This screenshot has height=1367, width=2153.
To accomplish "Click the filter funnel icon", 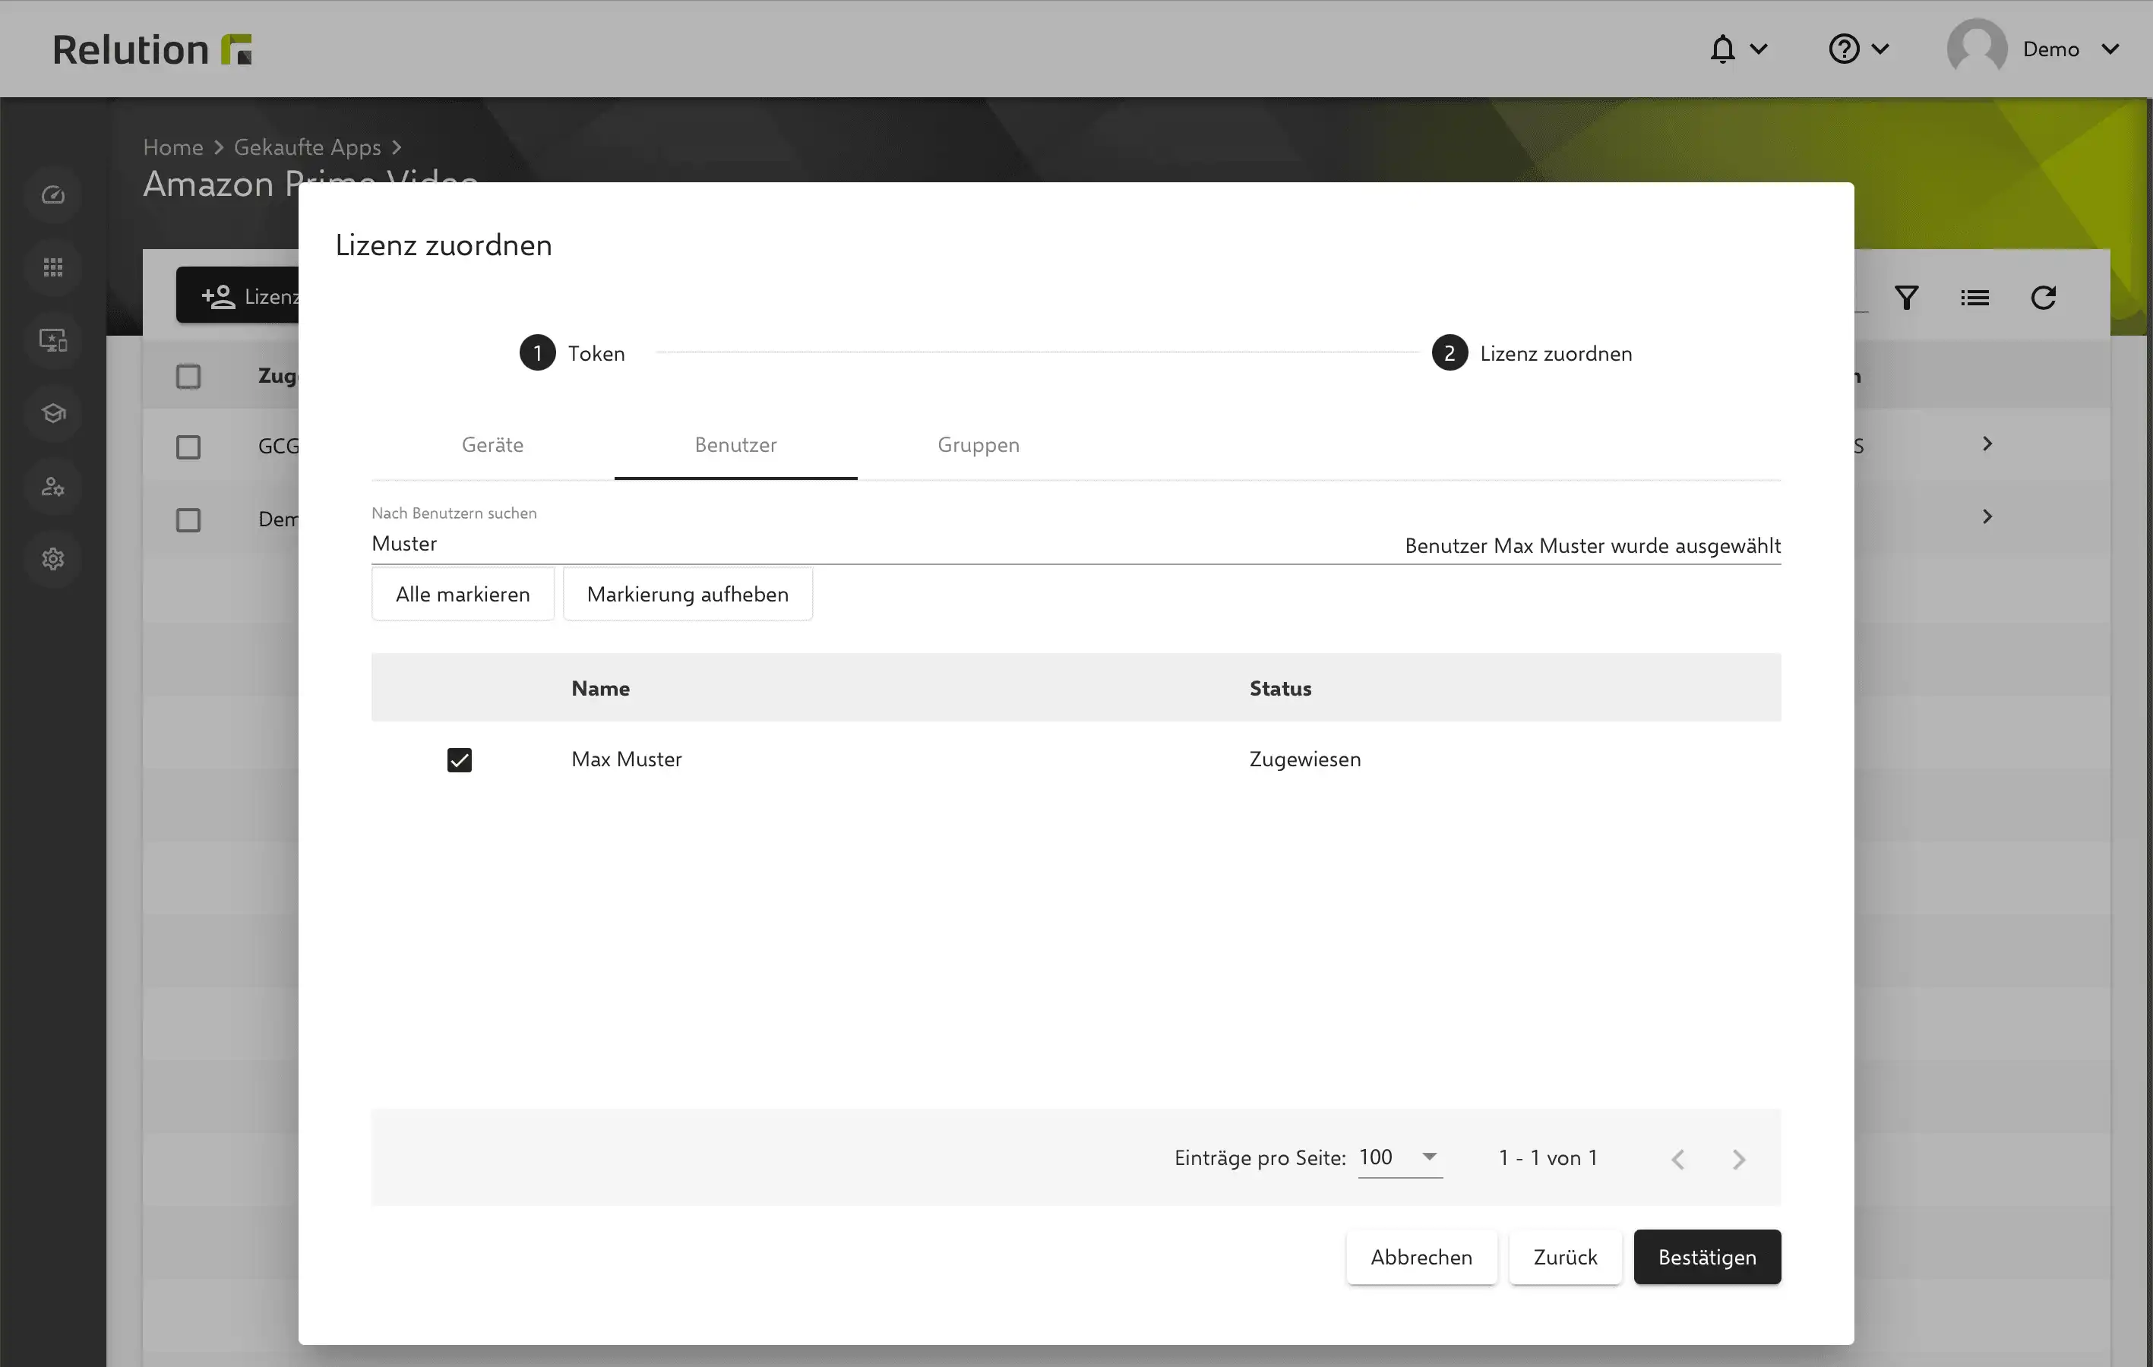I will (1906, 298).
